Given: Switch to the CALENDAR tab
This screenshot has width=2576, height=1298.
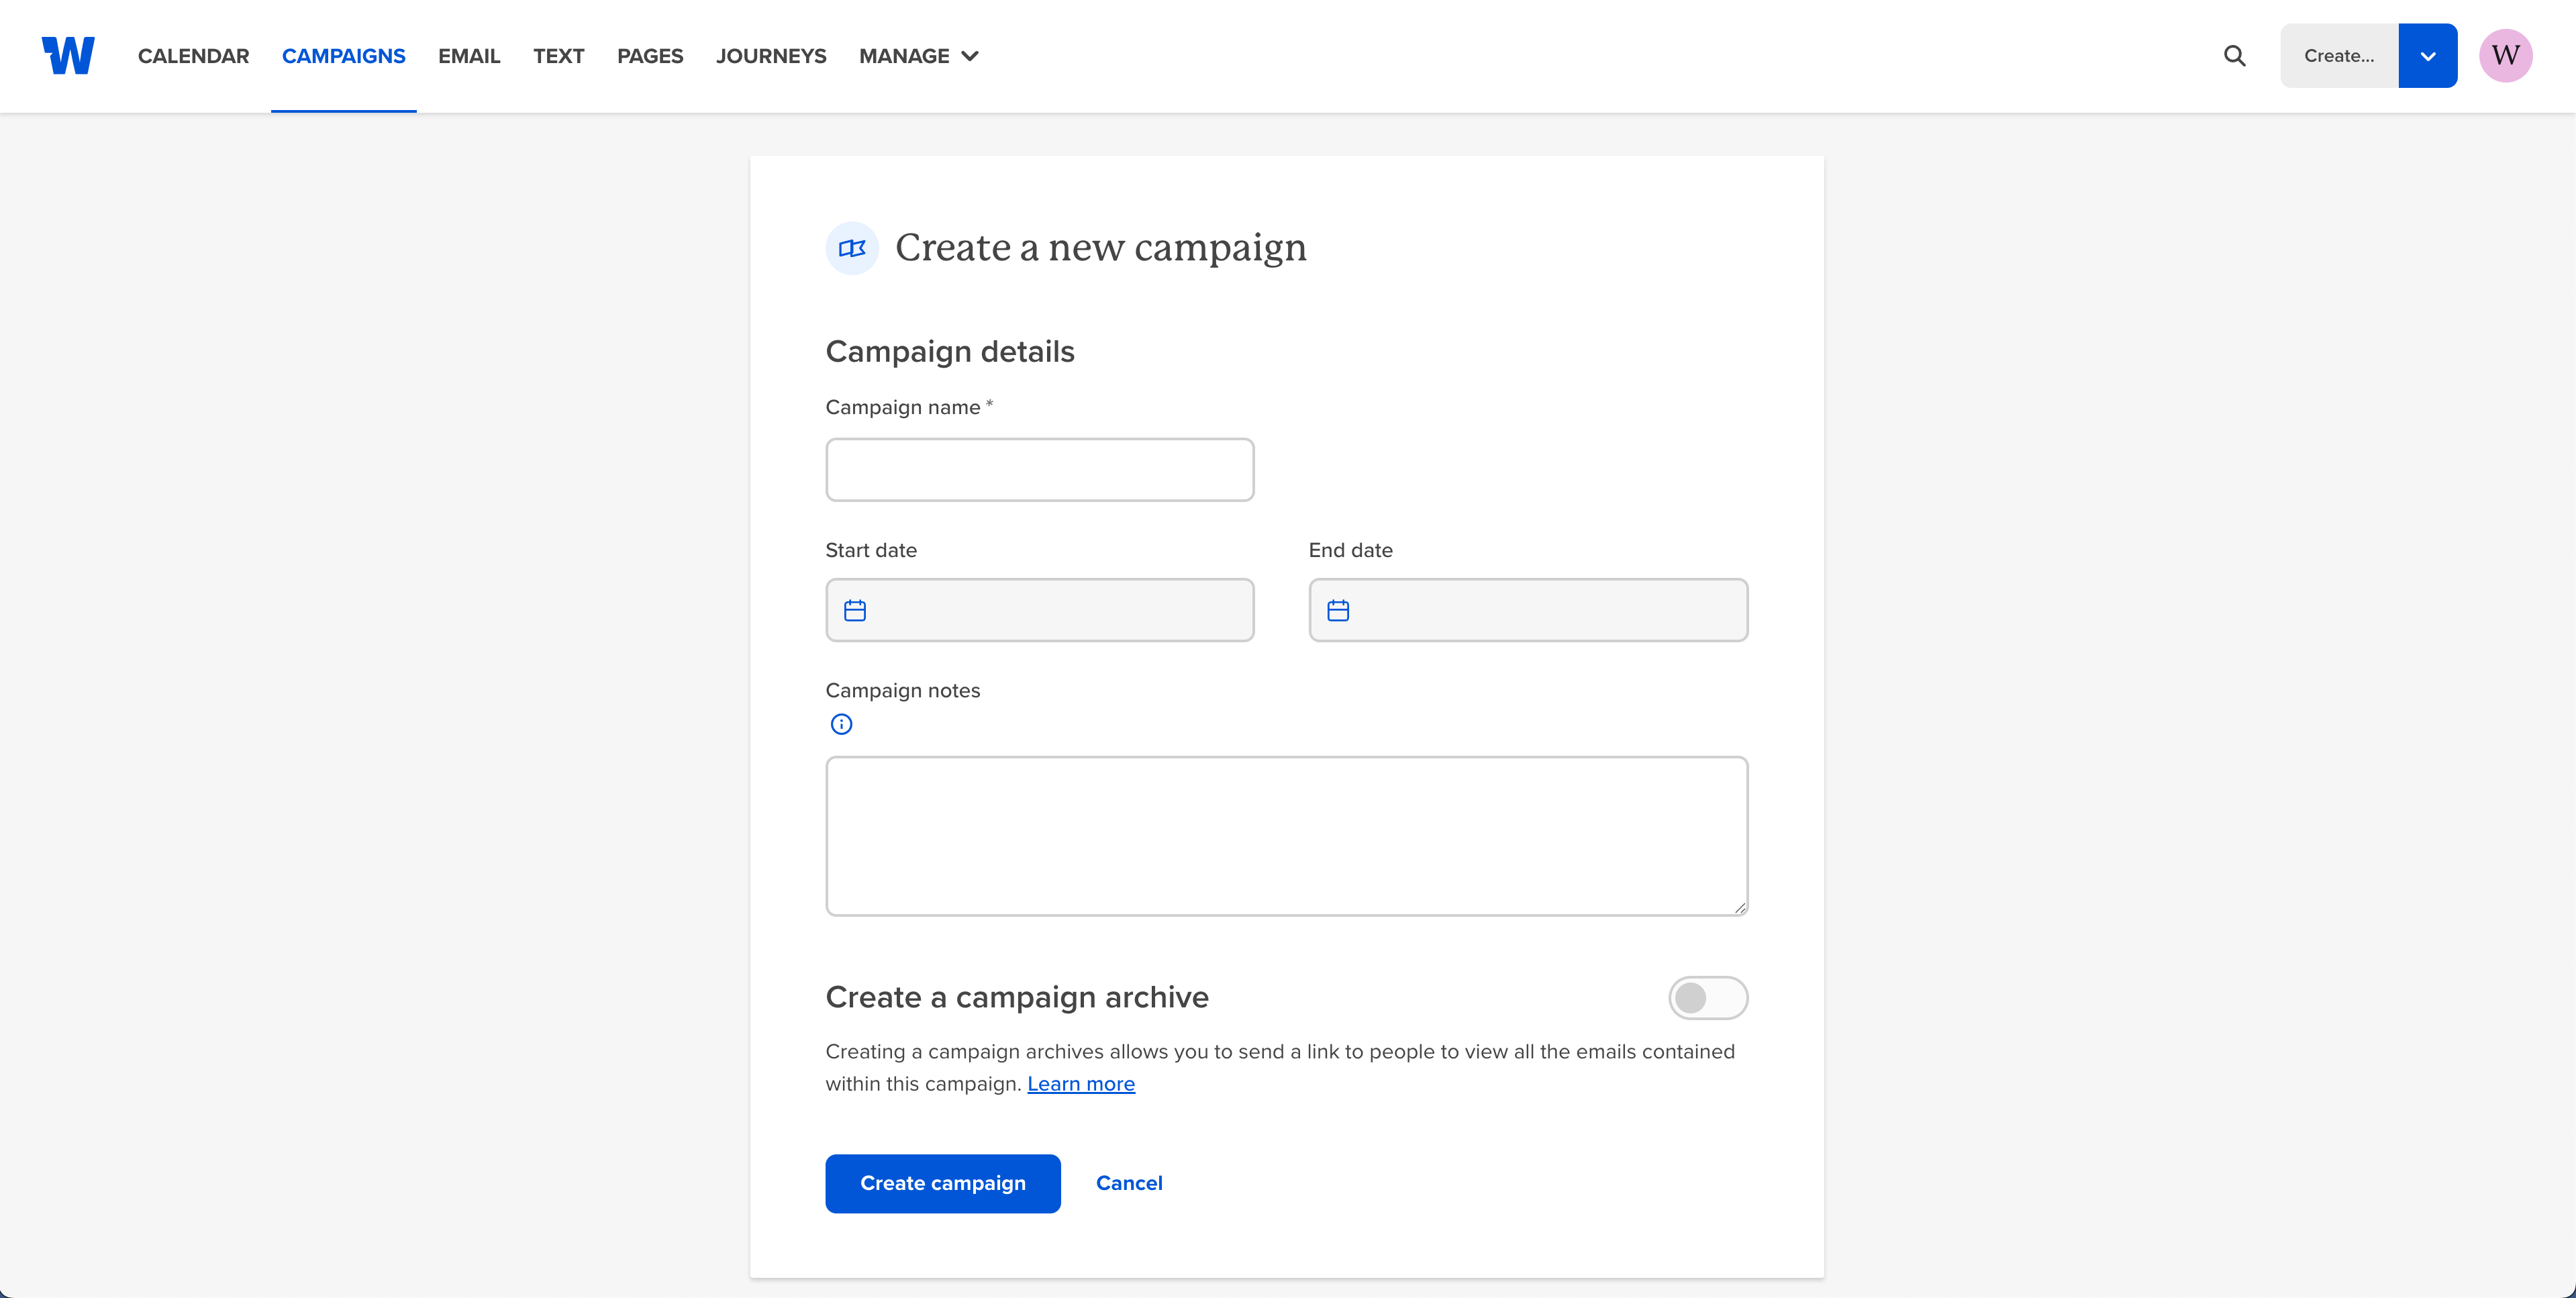Looking at the screenshot, I should pyautogui.click(x=193, y=56).
